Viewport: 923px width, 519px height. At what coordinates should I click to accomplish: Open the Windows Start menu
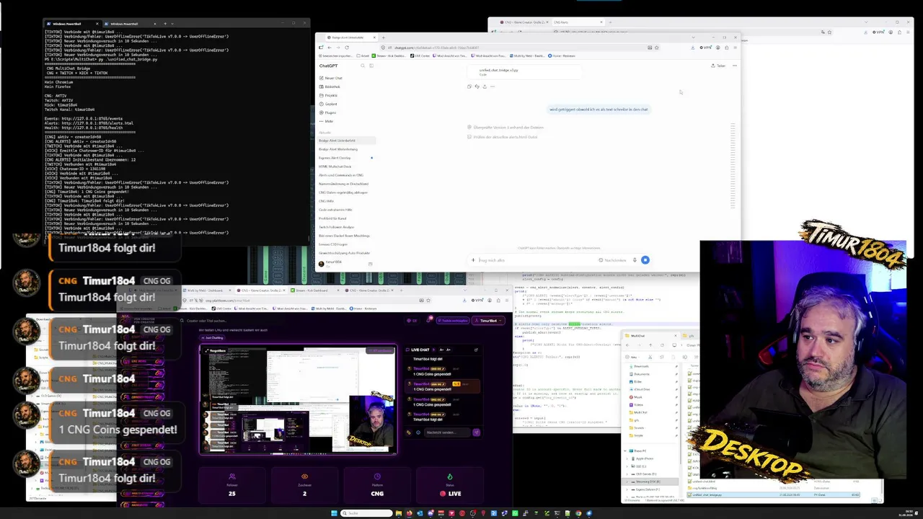(x=334, y=513)
